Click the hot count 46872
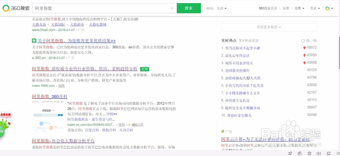The width and height of the screenshot is (340, 156). click(312, 47)
